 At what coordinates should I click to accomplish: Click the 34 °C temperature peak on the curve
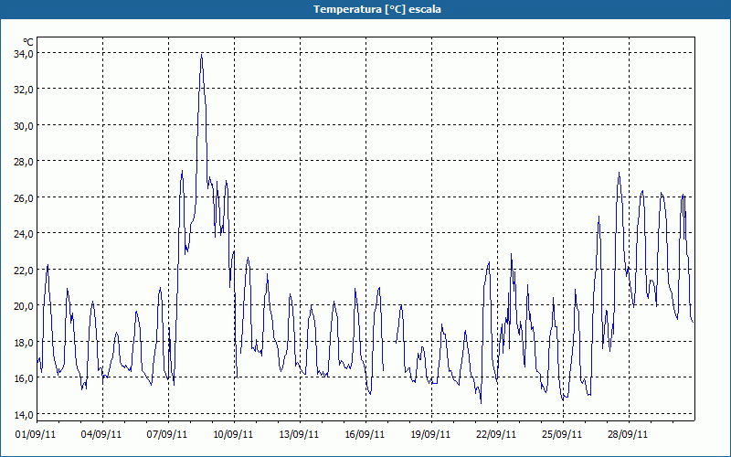click(201, 55)
